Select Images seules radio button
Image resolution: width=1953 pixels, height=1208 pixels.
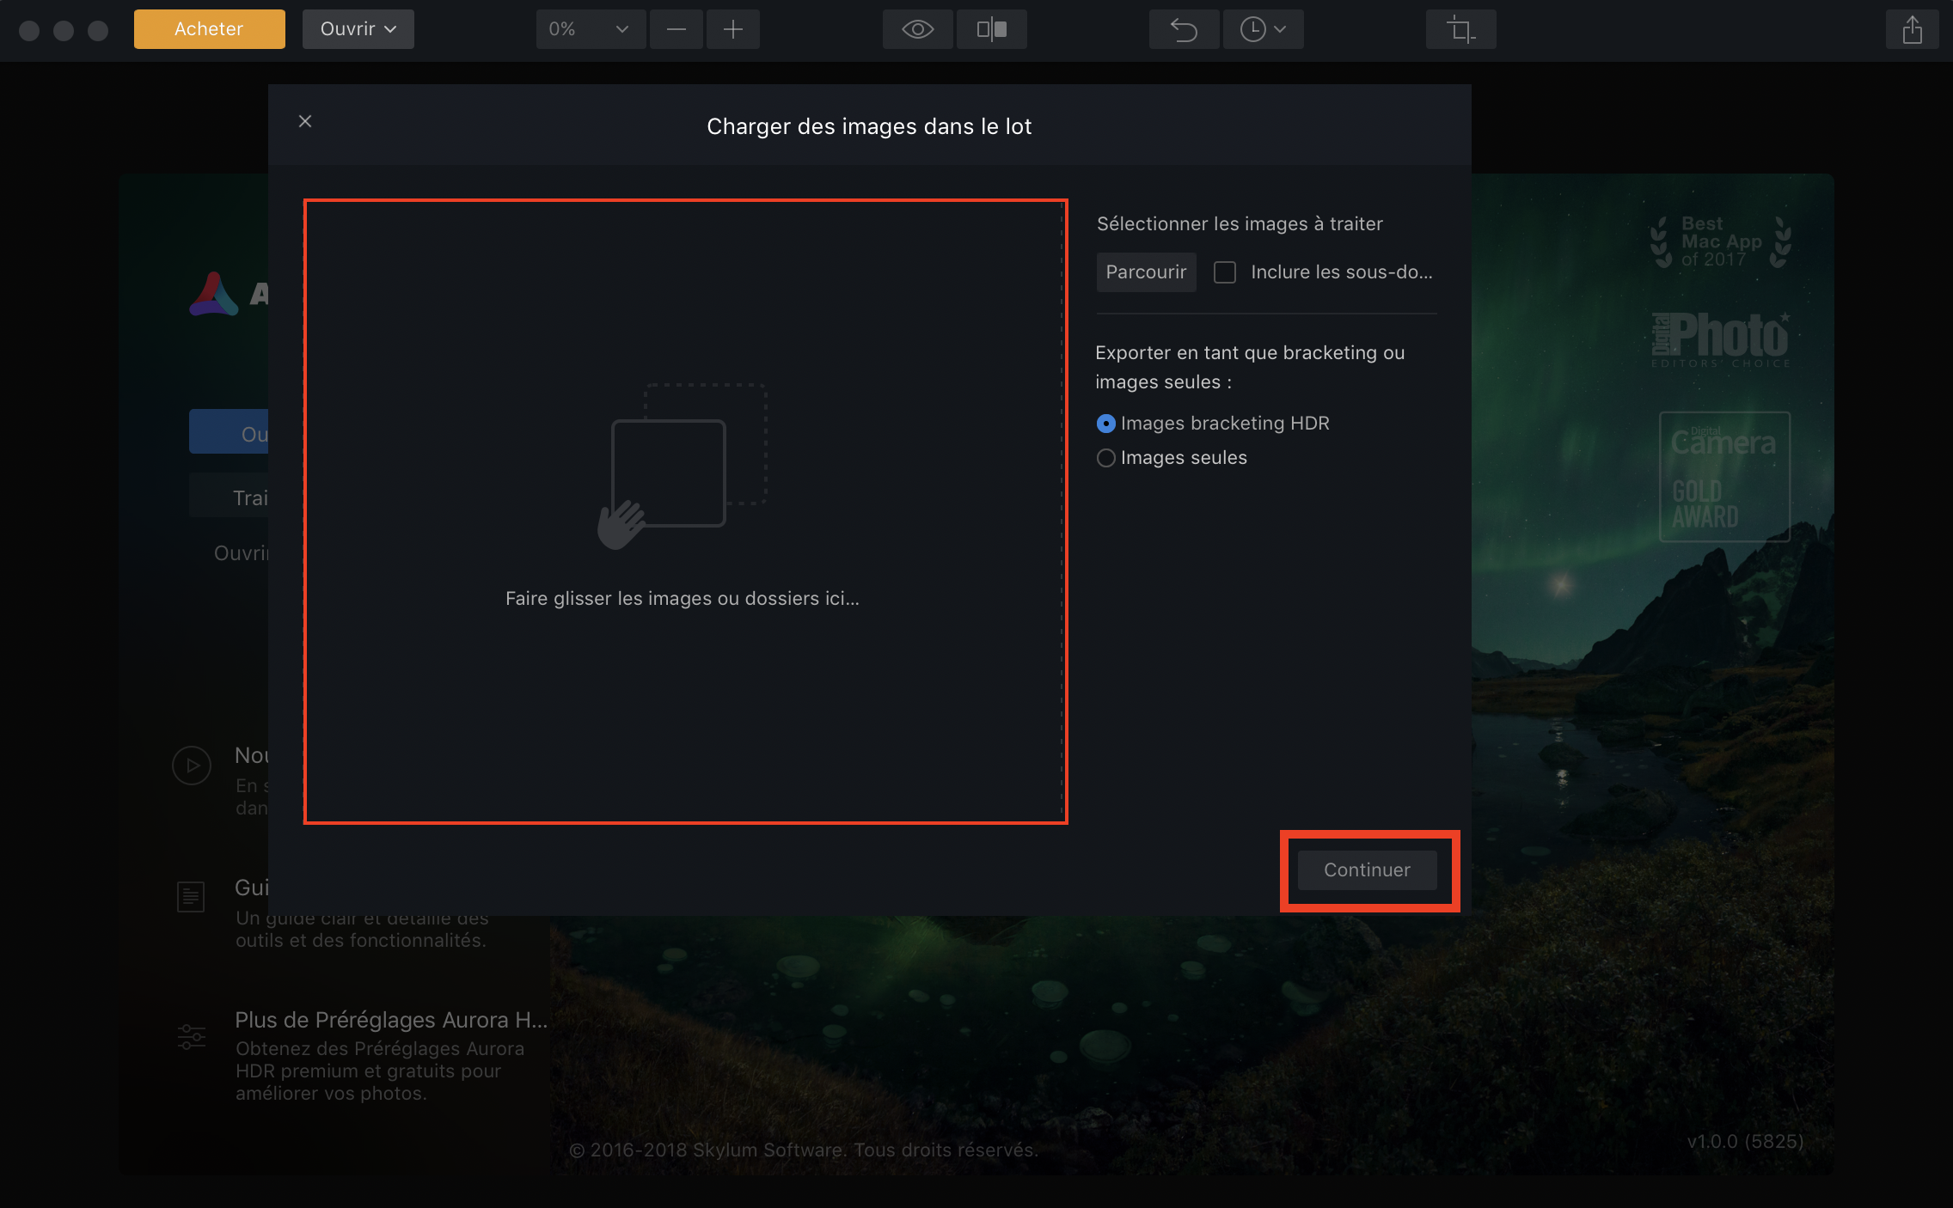click(x=1106, y=458)
